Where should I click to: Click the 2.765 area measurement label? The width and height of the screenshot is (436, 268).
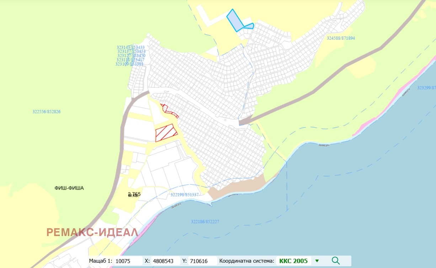click(x=134, y=194)
